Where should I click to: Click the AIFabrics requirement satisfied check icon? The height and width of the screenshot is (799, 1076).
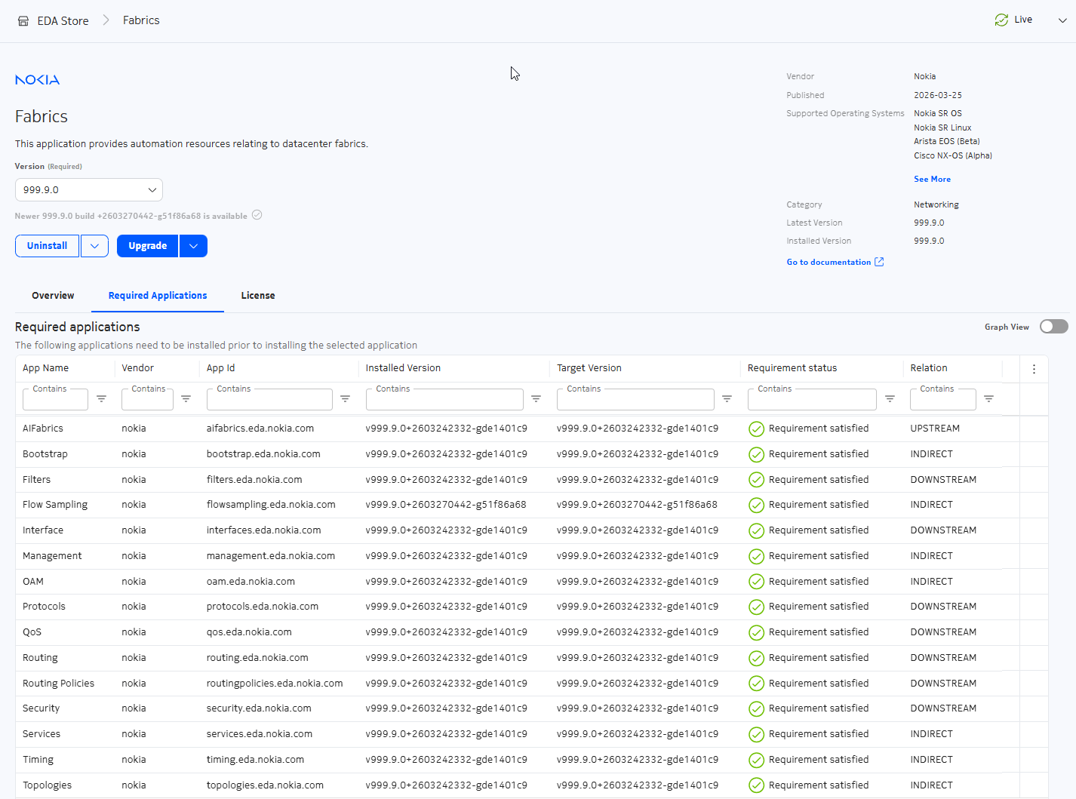(x=756, y=429)
